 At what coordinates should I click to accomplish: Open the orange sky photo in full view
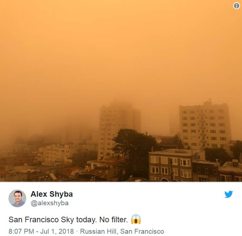click(121, 91)
